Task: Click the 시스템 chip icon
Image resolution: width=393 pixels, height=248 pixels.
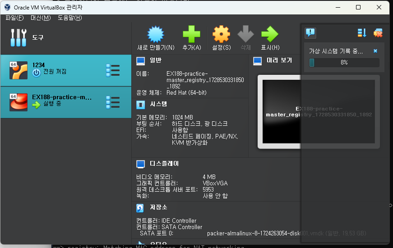Action: 141,105
